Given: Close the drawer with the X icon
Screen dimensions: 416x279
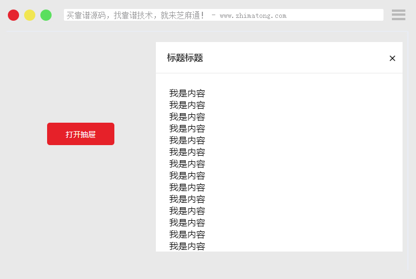Looking at the screenshot, I should (392, 58).
